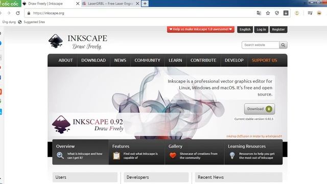Bookmark this page with the star icon
Viewport: 327px width, 184px height.
point(268,13)
